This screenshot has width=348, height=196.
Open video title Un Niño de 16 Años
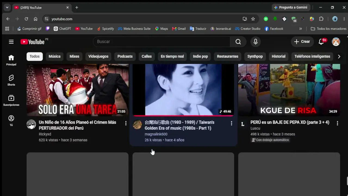tap(77, 125)
